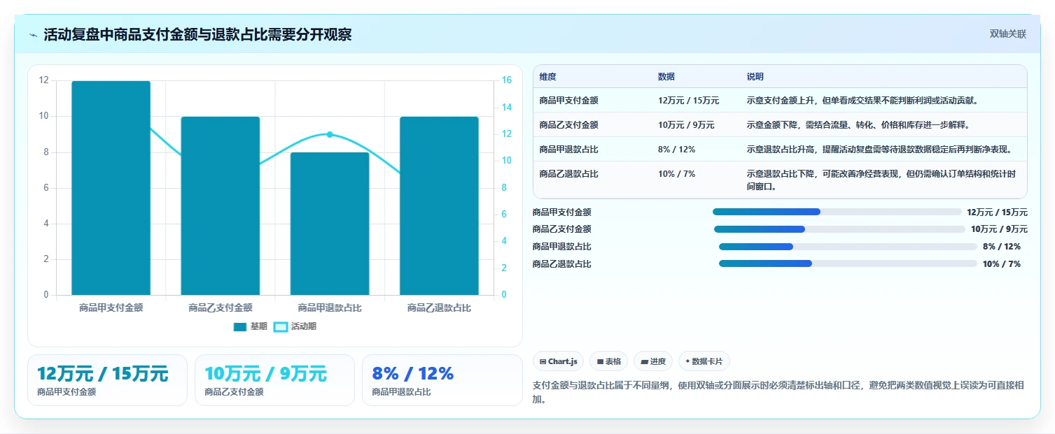1055x434 pixels.
Task: Click the 商品甲退款占比 bar in the chart
Action: coord(330,224)
